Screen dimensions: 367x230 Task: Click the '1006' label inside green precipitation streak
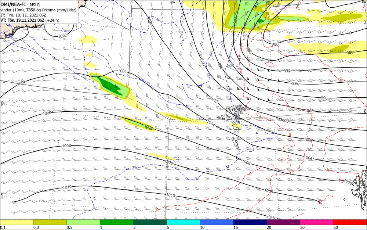tap(149, 127)
